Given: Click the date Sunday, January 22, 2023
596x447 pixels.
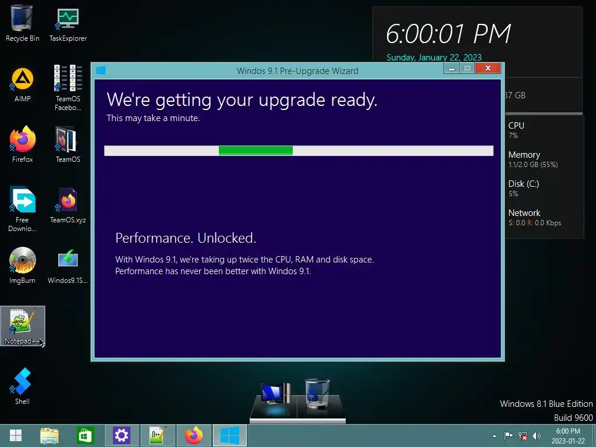Looking at the screenshot, I should (x=434, y=58).
